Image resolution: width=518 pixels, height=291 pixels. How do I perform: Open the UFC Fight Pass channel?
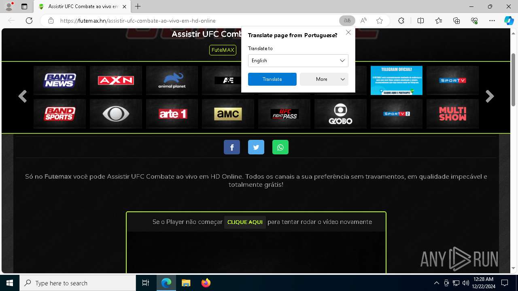284,114
